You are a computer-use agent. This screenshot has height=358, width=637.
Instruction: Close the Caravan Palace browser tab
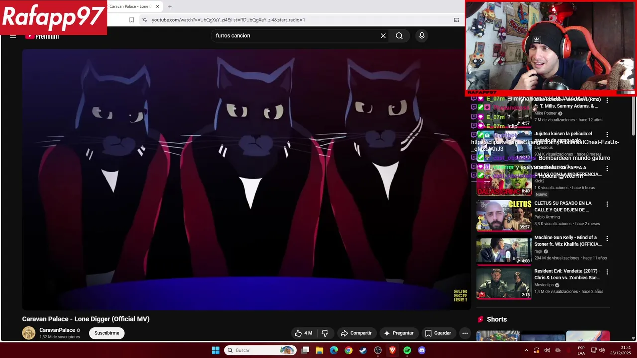pos(158,6)
